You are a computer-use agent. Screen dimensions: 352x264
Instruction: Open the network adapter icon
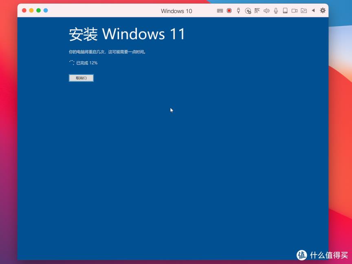257,11
